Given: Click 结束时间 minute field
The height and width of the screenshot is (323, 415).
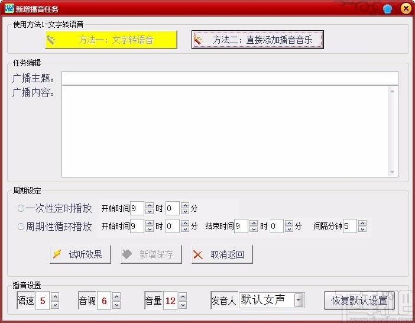Looking at the screenshot, I should [277, 226].
